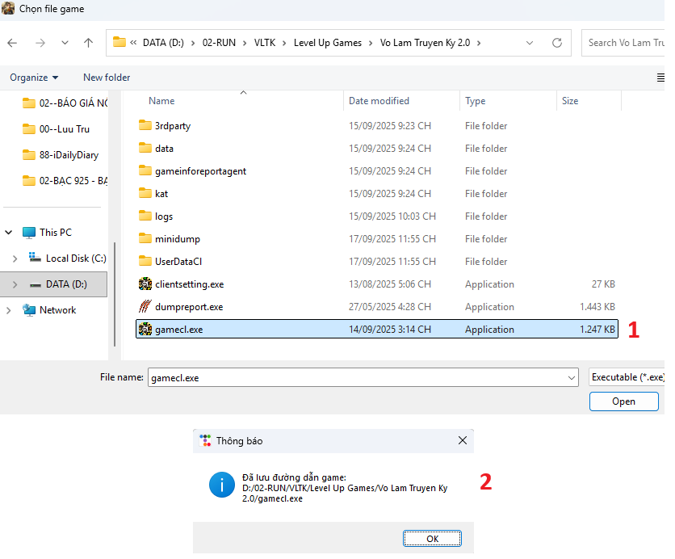
Task: Select the 3rdparty folder icon
Action: point(145,125)
